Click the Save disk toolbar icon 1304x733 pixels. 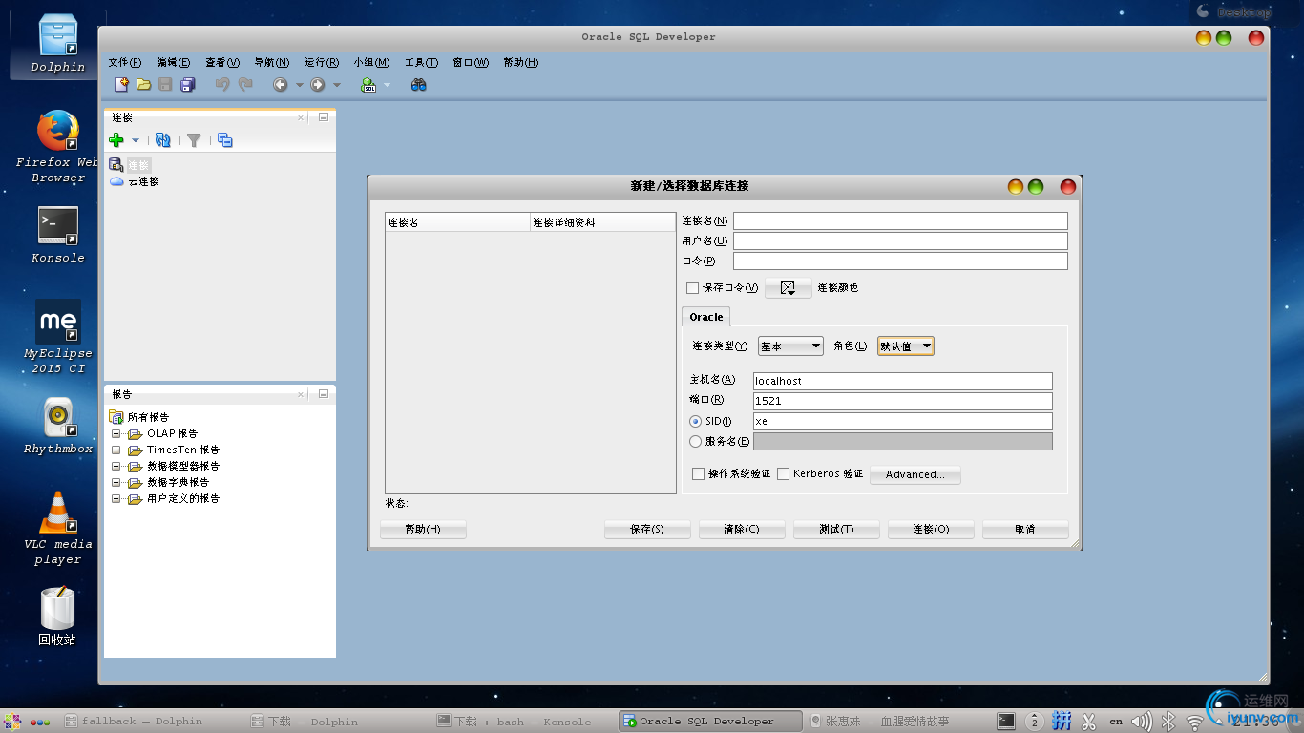(165, 85)
